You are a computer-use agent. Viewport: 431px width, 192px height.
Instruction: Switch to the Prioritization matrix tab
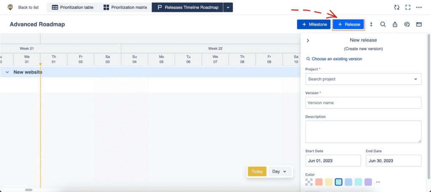(125, 8)
